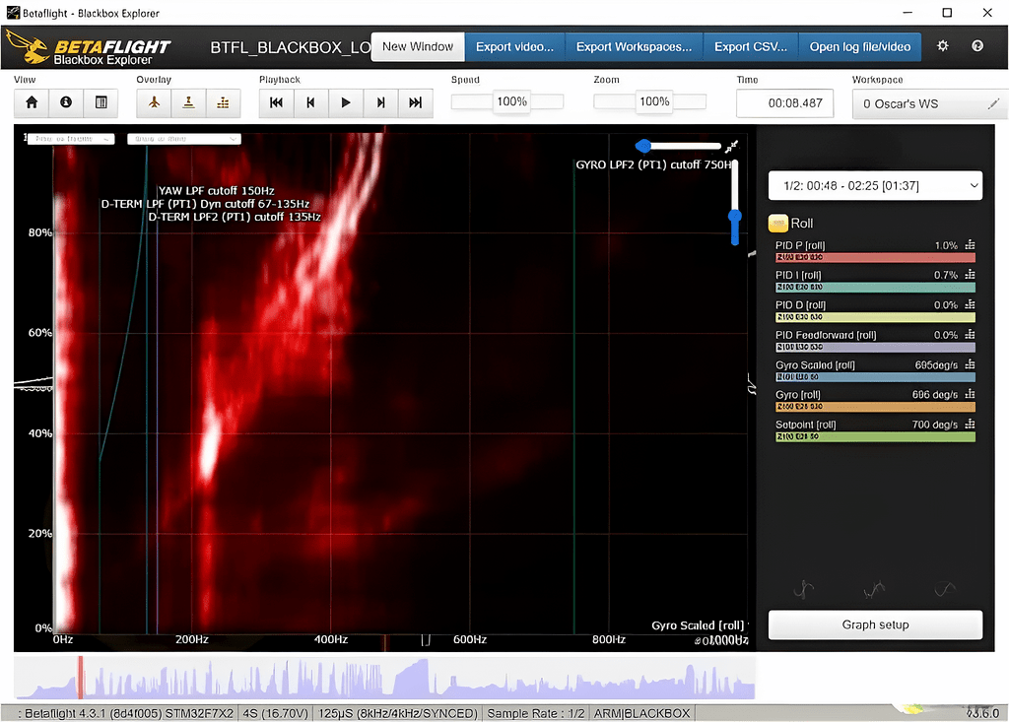This screenshot has width=1009, height=722.
Task: Click the green Setpoint [roll] color bar
Action: coord(875,437)
